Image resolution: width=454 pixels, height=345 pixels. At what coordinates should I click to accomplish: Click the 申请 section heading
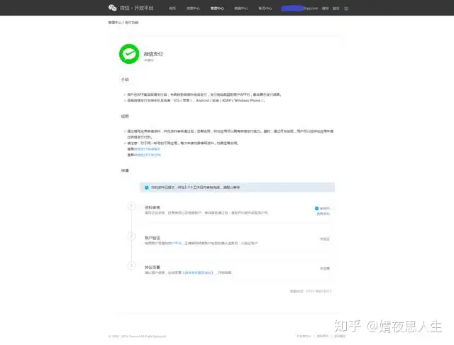[125, 170]
